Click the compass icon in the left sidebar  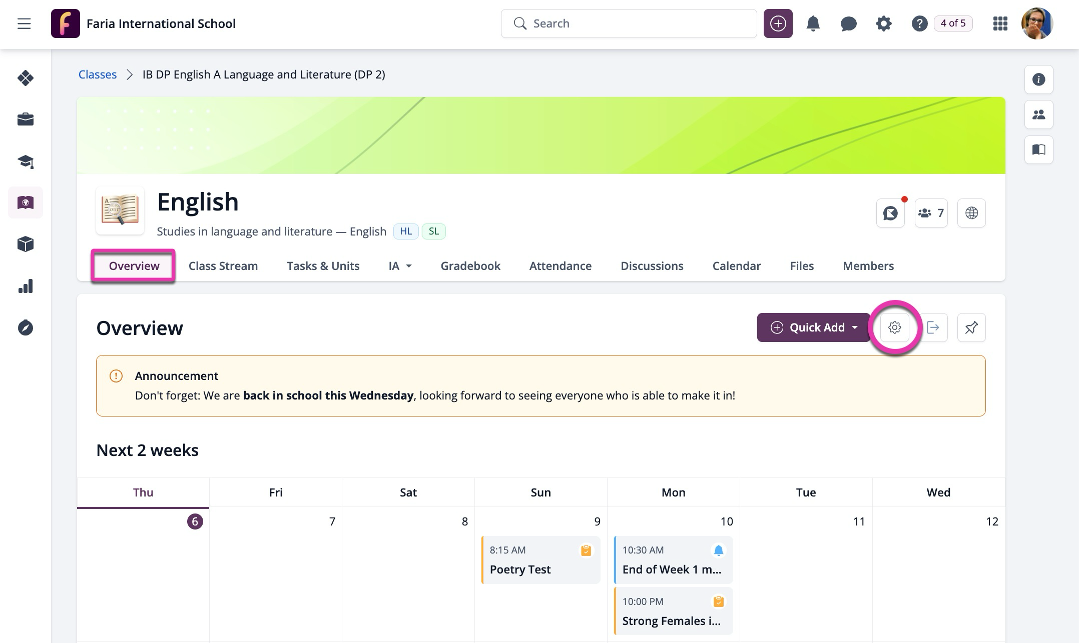26,328
